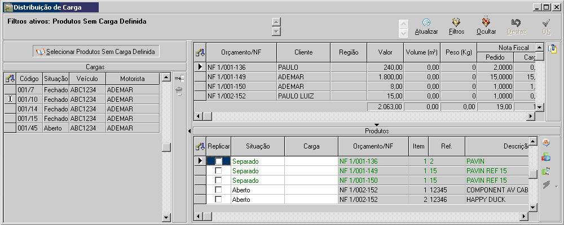The height and width of the screenshot is (225, 564).
Task: Click right arrow of orders grid horizontal scrollbar
Action: pos(530,116)
